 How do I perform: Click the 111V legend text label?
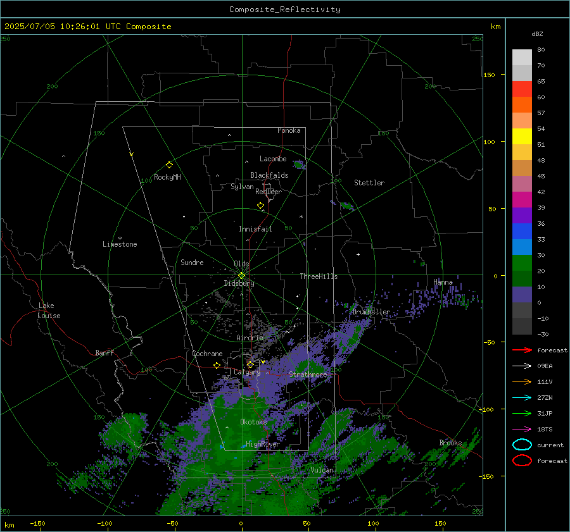point(545,381)
